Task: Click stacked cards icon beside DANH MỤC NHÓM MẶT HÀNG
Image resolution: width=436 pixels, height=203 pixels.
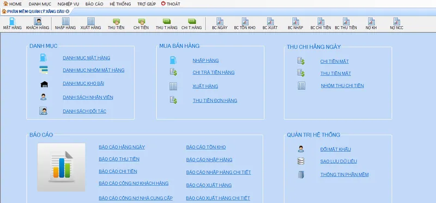Action: [44, 70]
